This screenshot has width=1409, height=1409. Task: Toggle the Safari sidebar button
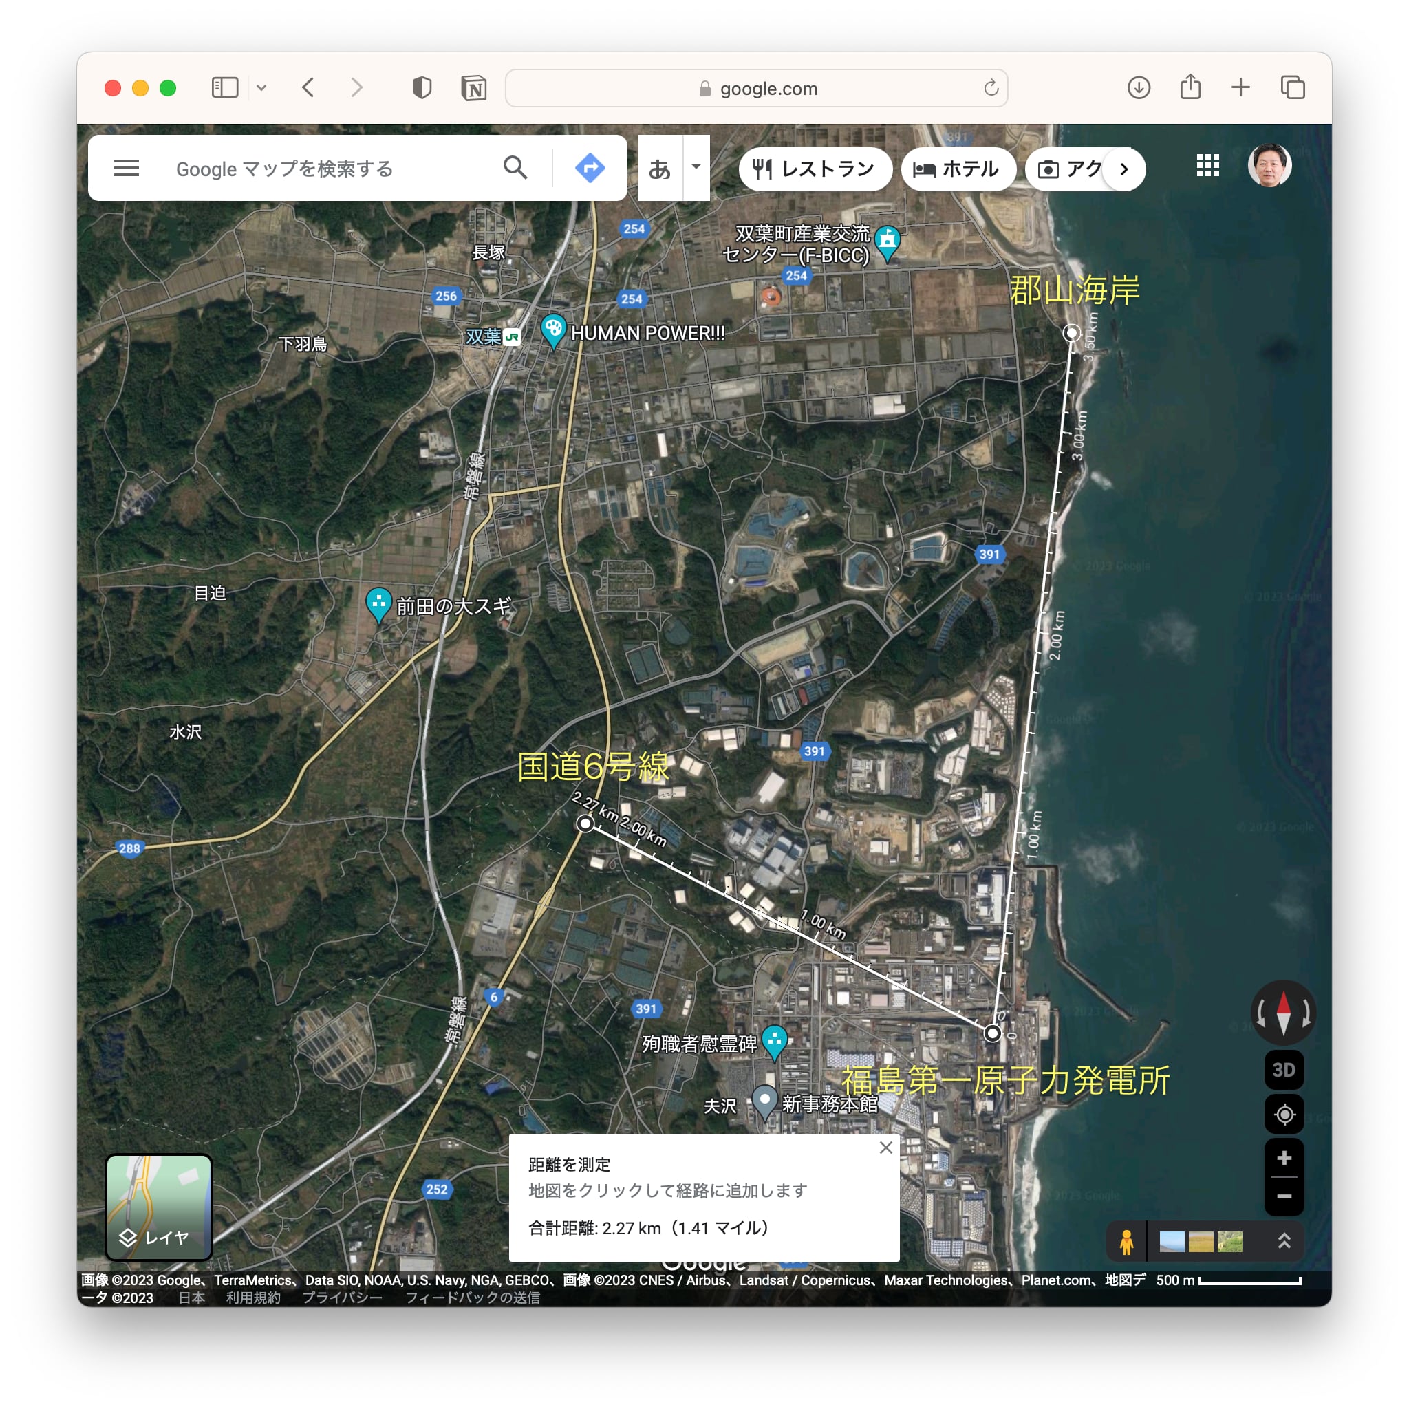click(x=224, y=88)
